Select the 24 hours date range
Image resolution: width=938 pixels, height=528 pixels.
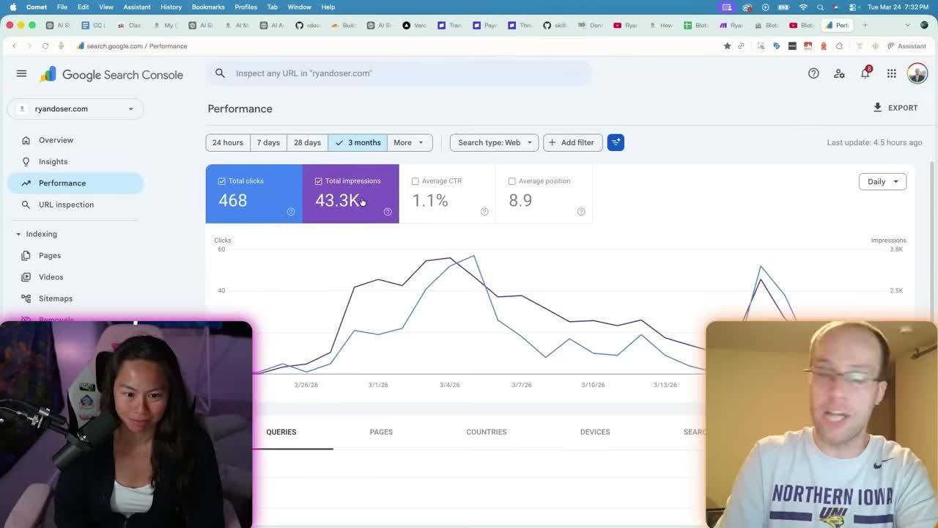[228, 142]
